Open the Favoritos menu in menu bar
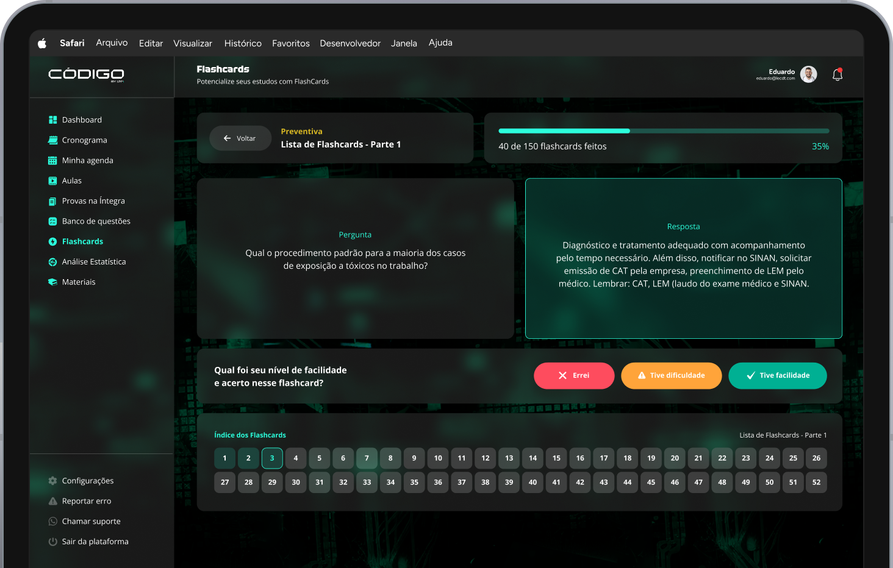The image size is (893, 568). tap(290, 43)
